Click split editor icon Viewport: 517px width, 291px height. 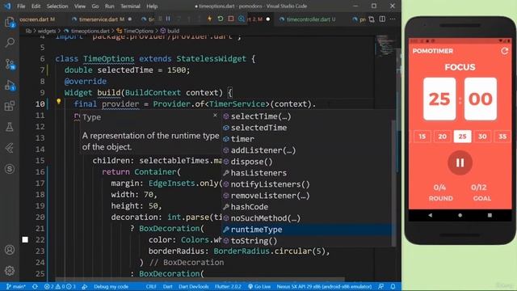(x=382, y=19)
